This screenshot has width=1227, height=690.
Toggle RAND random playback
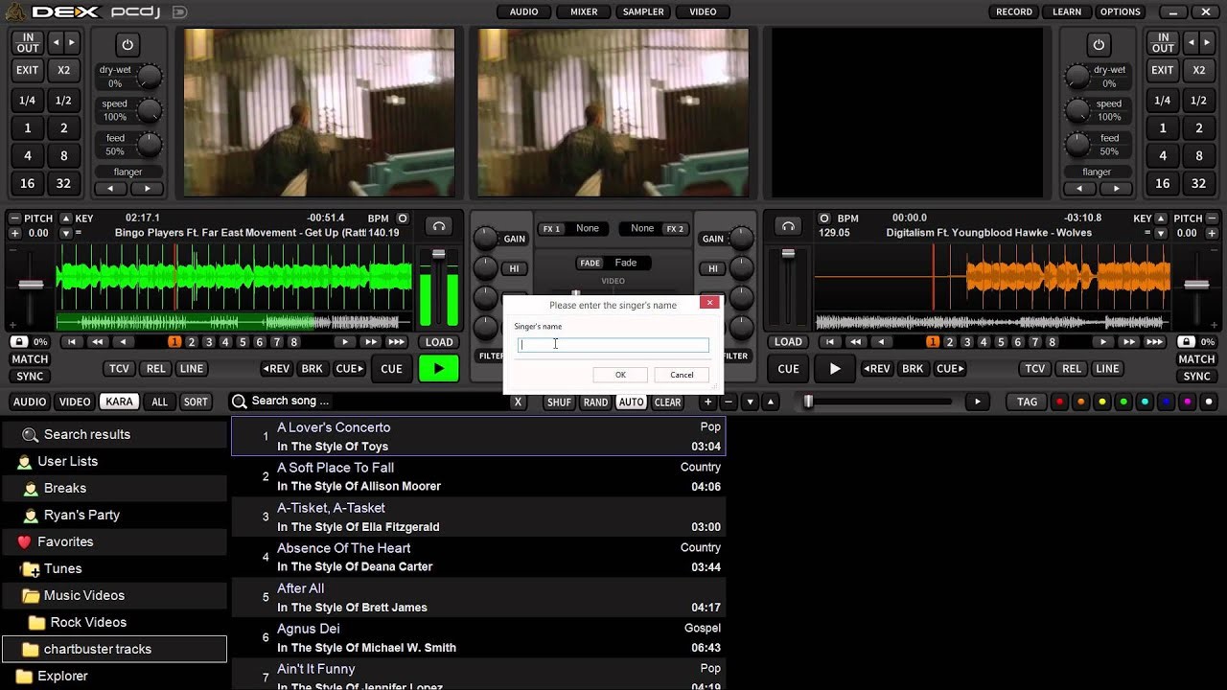595,402
